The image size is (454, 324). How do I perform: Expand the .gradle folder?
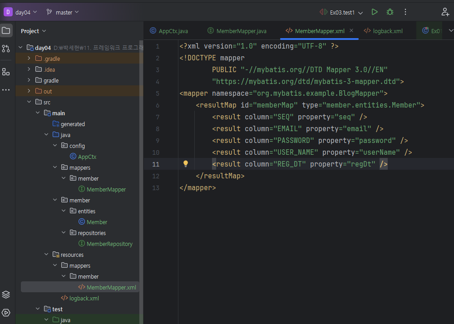[x=29, y=59]
